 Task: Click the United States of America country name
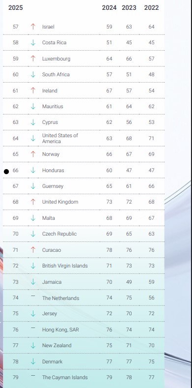60,138
